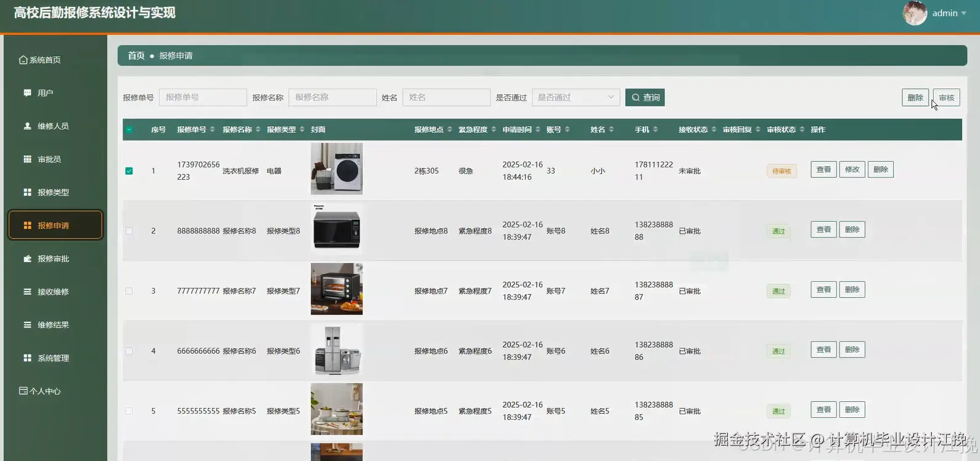Click the 报修类型 sidebar icon
980x461 pixels.
click(27, 193)
